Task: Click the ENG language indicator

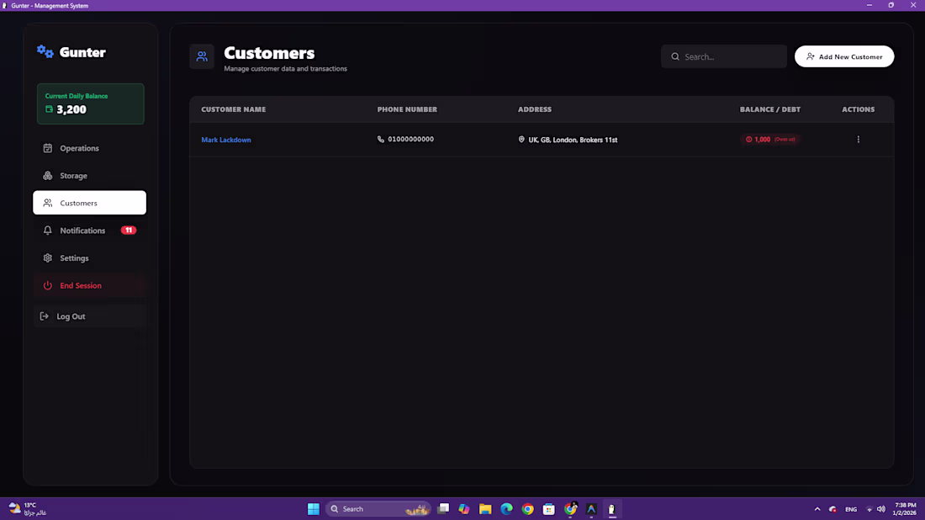Action: [851, 509]
